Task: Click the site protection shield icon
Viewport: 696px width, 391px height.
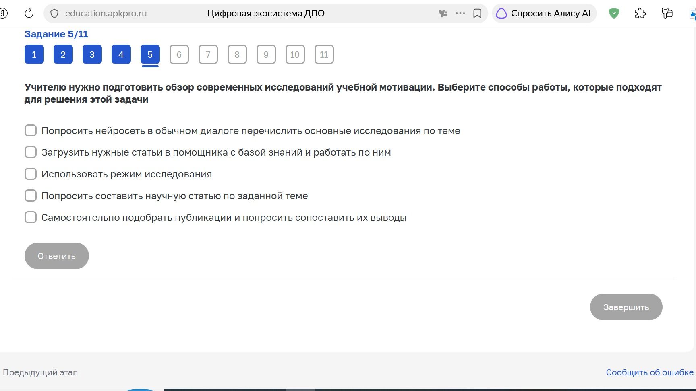Action: pos(54,14)
